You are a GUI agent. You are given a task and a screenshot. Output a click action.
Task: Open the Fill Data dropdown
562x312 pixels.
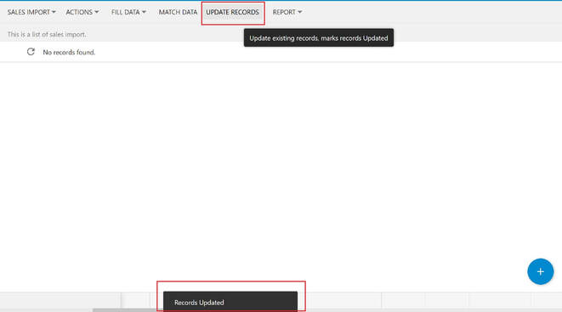click(128, 12)
